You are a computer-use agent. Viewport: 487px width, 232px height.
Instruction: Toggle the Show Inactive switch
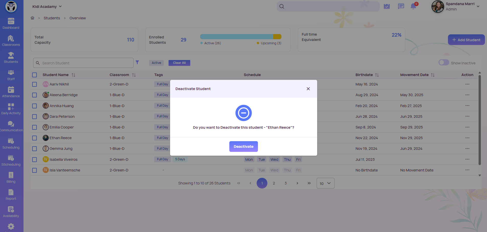[x=444, y=63]
